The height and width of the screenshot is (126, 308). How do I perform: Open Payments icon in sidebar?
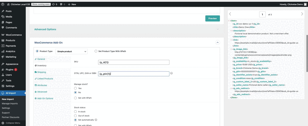3,46
